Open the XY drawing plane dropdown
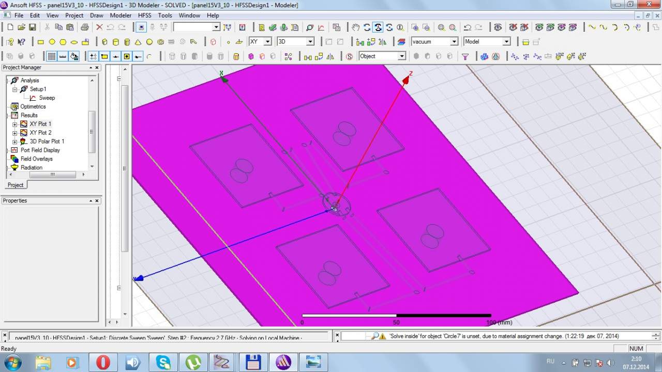 tap(267, 42)
